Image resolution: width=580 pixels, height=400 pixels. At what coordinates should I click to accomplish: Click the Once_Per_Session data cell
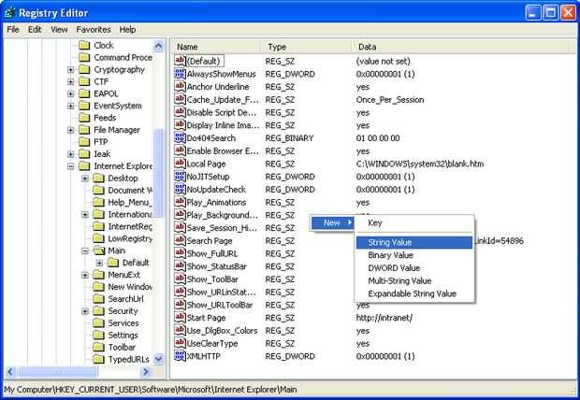click(x=390, y=100)
